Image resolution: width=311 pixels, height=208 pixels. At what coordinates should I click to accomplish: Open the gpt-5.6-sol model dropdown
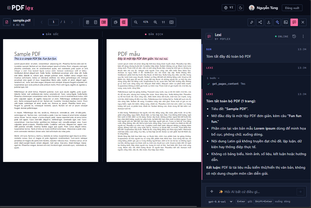[x=220, y=201]
